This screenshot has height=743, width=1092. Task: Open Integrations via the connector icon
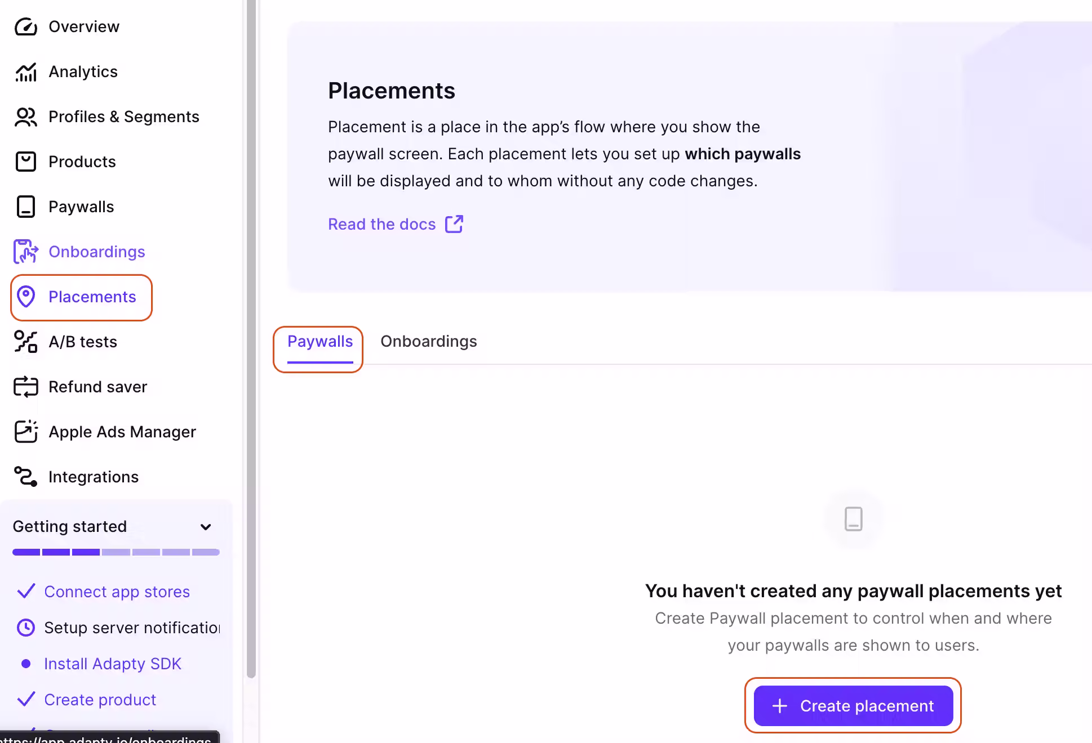click(25, 477)
